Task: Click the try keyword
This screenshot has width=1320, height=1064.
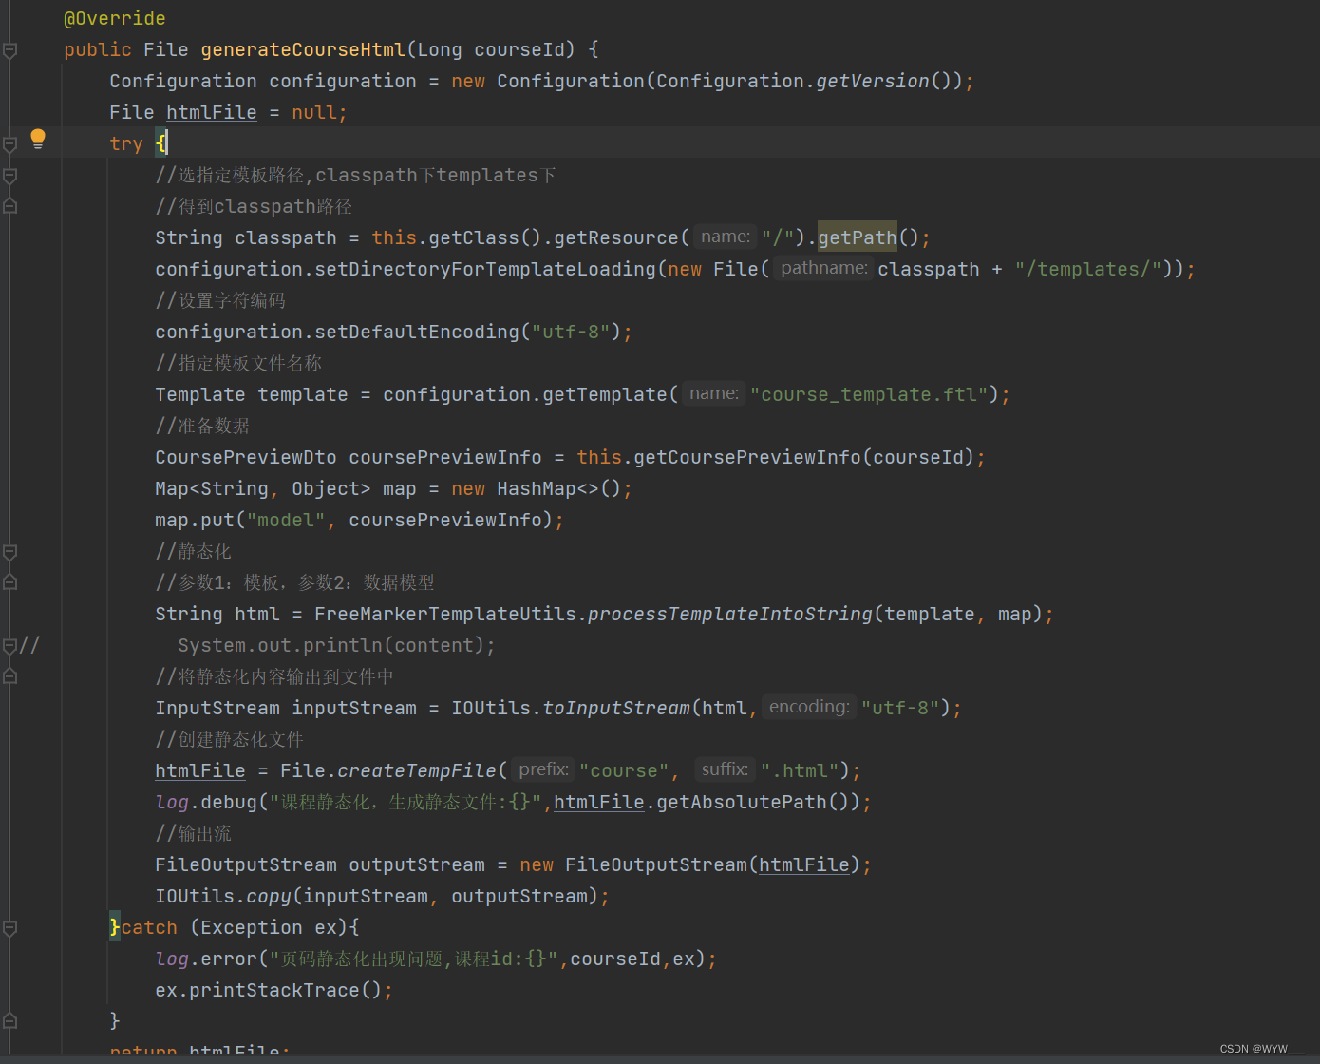Action: tap(126, 143)
